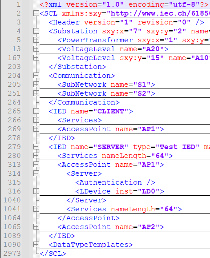This screenshot has height=258, width=210.
Task: Expand the PowerTransformer element fold
Action: (x=36, y=40)
